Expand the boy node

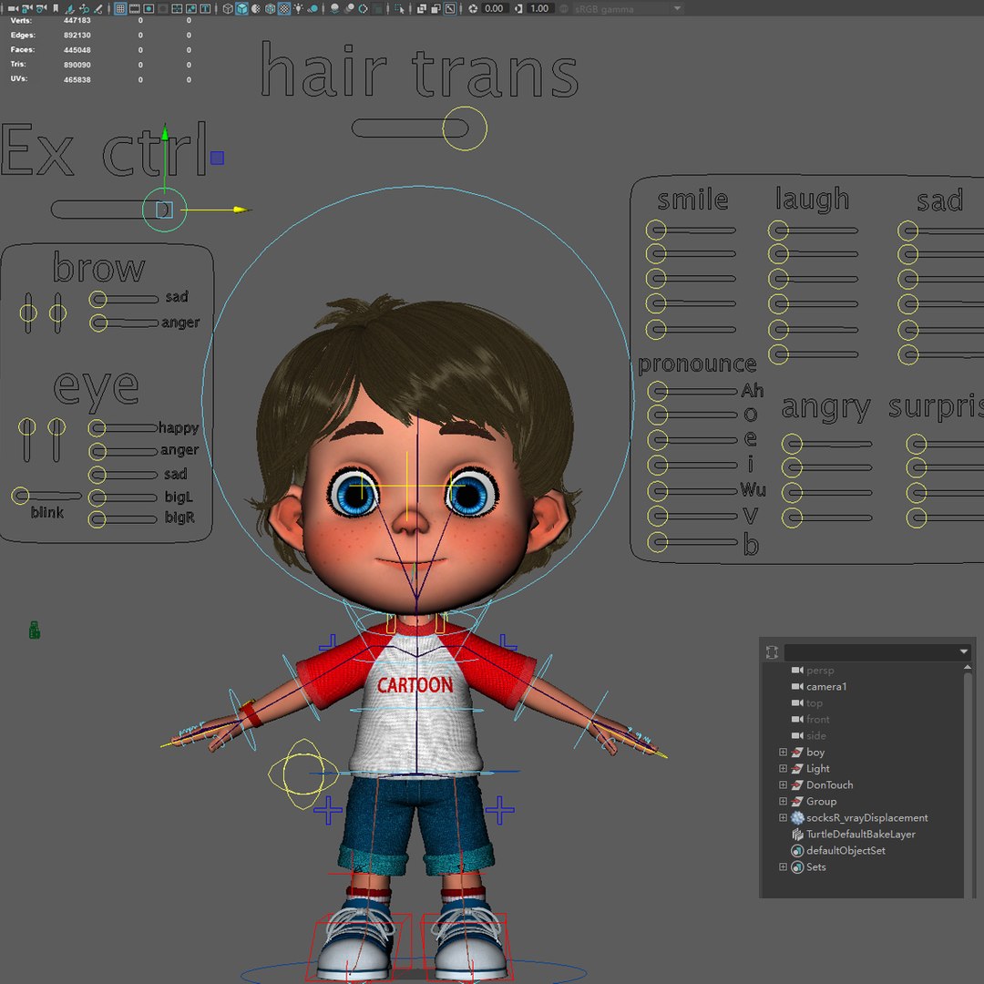click(783, 752)
